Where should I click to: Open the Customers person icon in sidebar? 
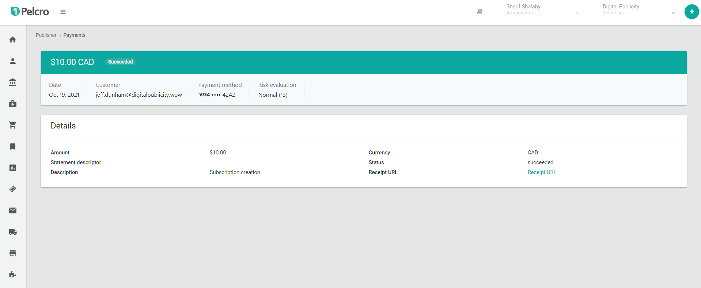13,61
